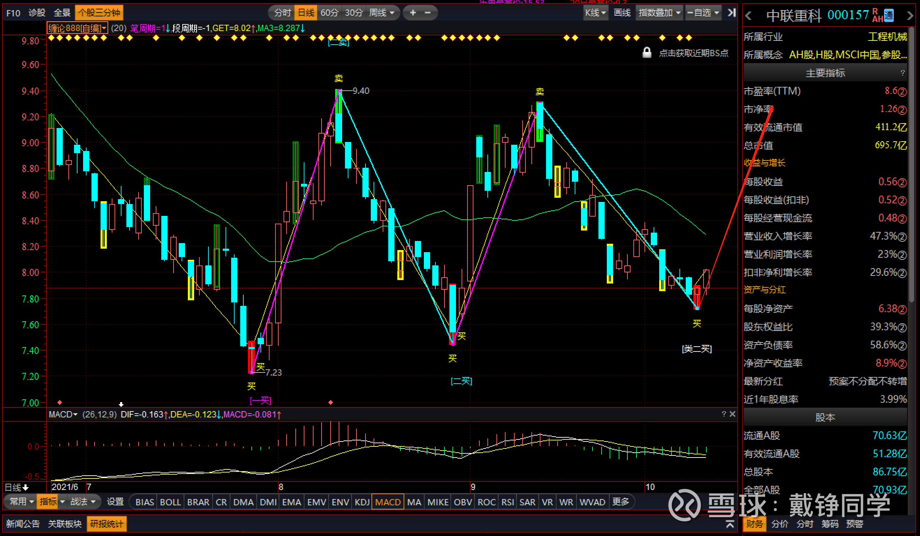Click the 一买 buy signal label
The width and height of the screenshot is (920, 536).
click(260, 401)
